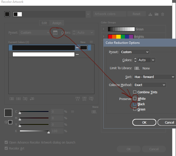Screen dimensions: 176x156
Task: Click the cyan C slider handle
Action: click(x=20, y=113)
